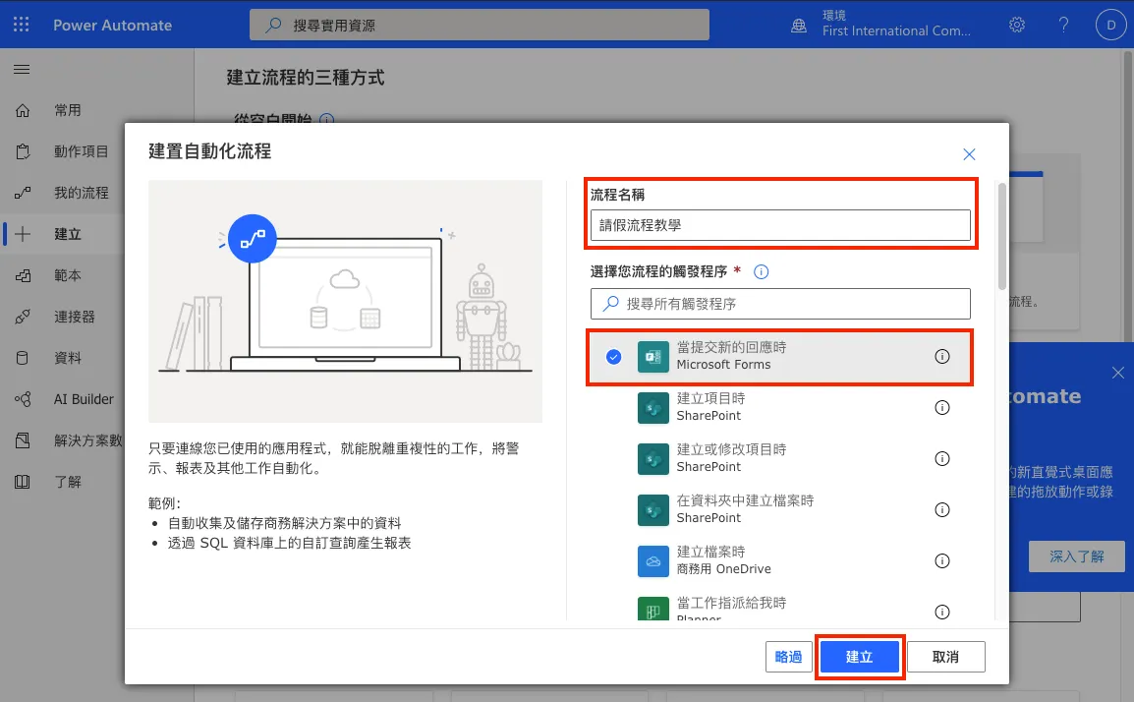Open the settings gear icon
Screen dimensions: 1134x702
[x=1017, y=25]
